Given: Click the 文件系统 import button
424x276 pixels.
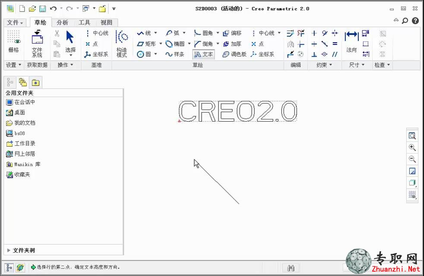Looking at the screenshot, I should click(x=37, y=44).
